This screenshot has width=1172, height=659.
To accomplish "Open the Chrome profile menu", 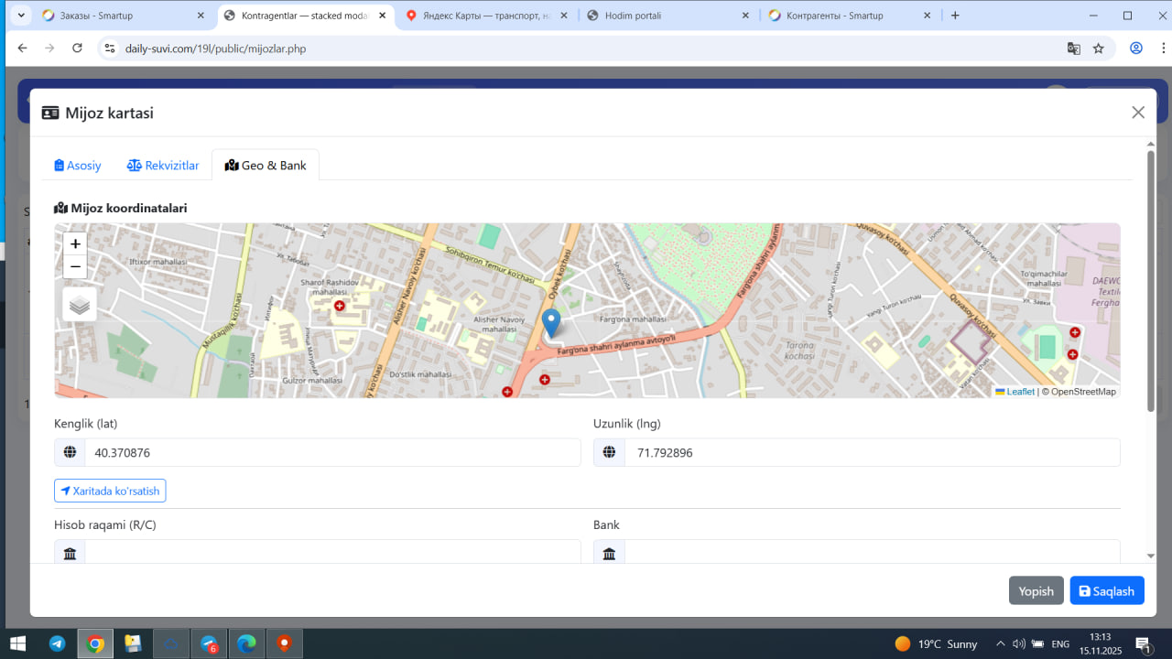I will [x=1136, y=49].
